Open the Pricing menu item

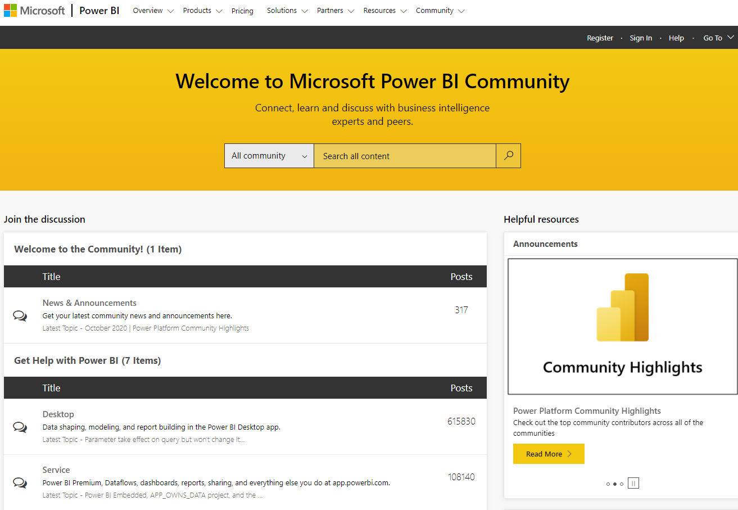242,11
